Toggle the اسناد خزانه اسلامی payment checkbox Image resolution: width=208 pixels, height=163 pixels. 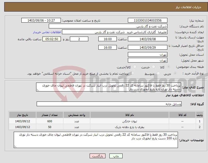132,73
